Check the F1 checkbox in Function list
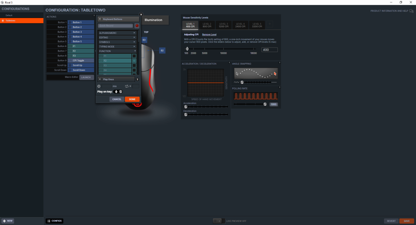 (134, 56)
